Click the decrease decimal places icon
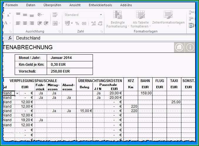 pyautogui.click(x=100, y=23)
